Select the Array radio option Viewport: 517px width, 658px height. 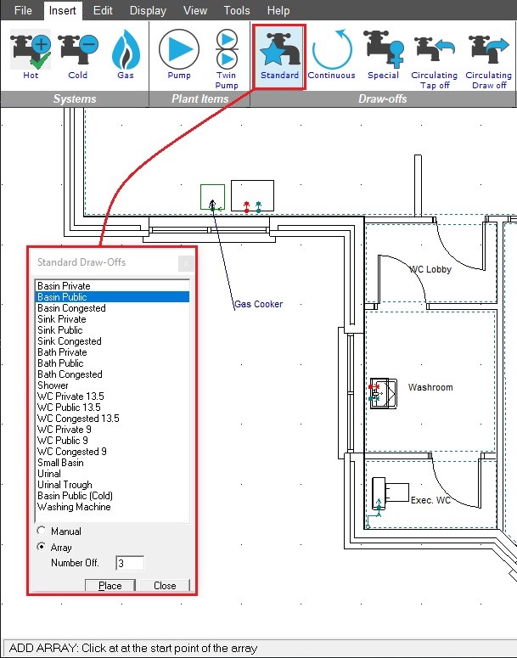(41, 547)
